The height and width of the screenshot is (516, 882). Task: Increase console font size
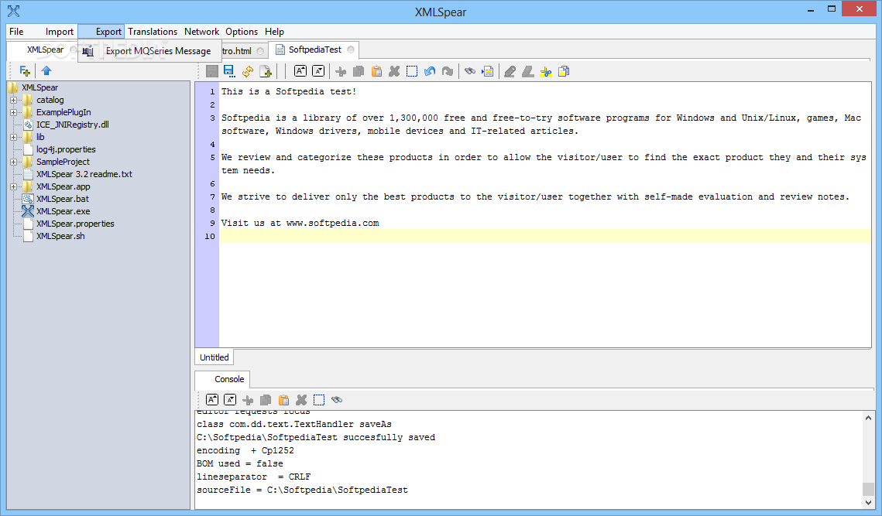212,400
